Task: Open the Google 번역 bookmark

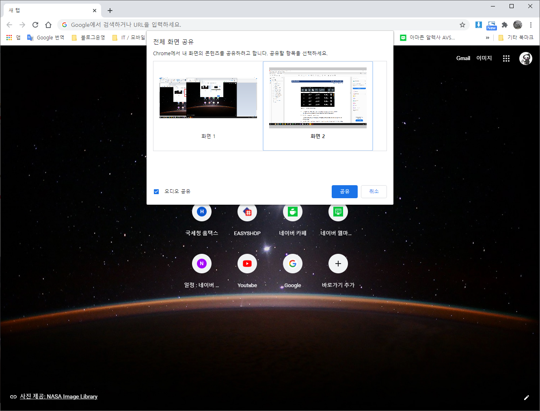Action: click(x=46, y=37)
